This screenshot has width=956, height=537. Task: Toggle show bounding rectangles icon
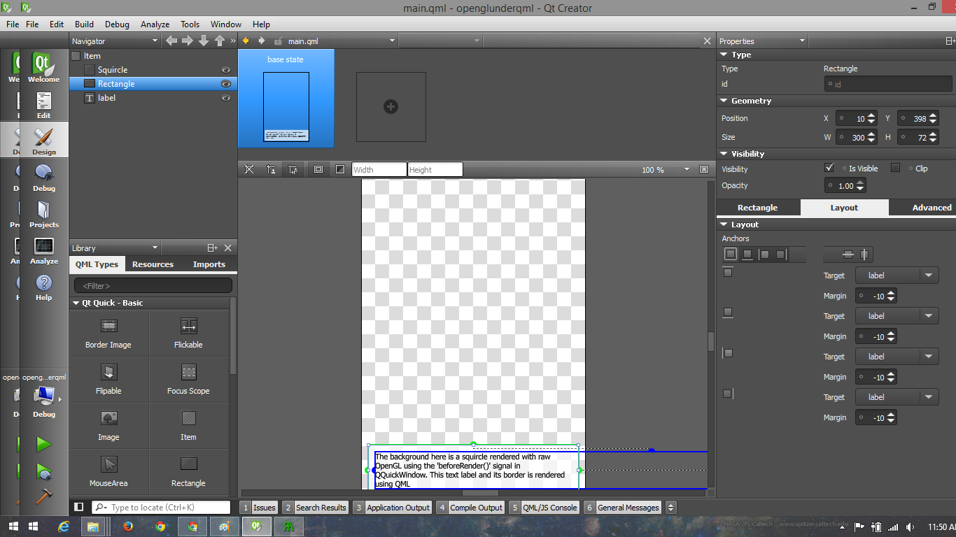click(318, 169)
